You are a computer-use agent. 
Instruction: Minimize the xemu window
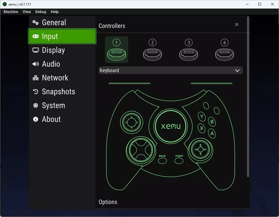247,4
